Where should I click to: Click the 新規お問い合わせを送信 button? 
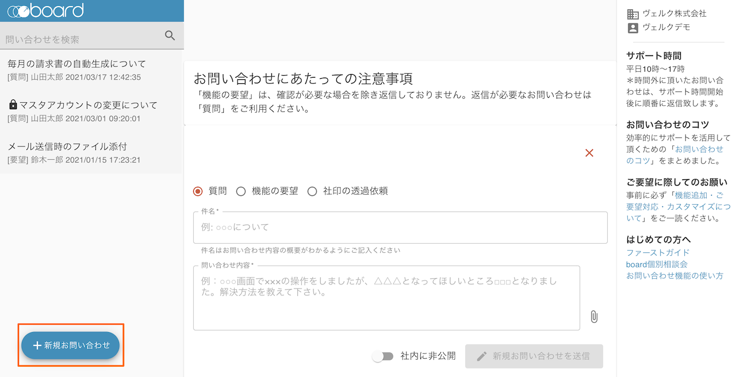(x=534, y=356)
